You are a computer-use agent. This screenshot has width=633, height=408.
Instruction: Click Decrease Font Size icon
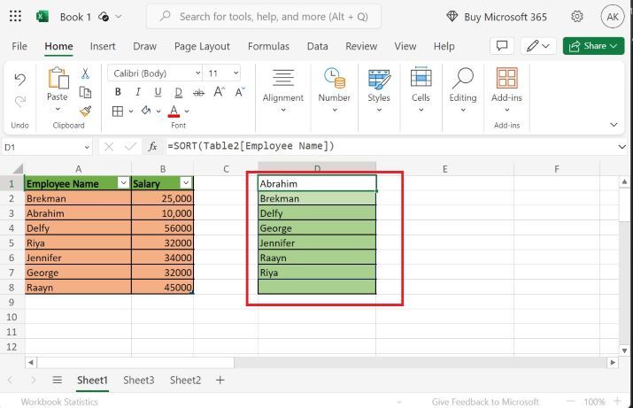pos(240,92)
